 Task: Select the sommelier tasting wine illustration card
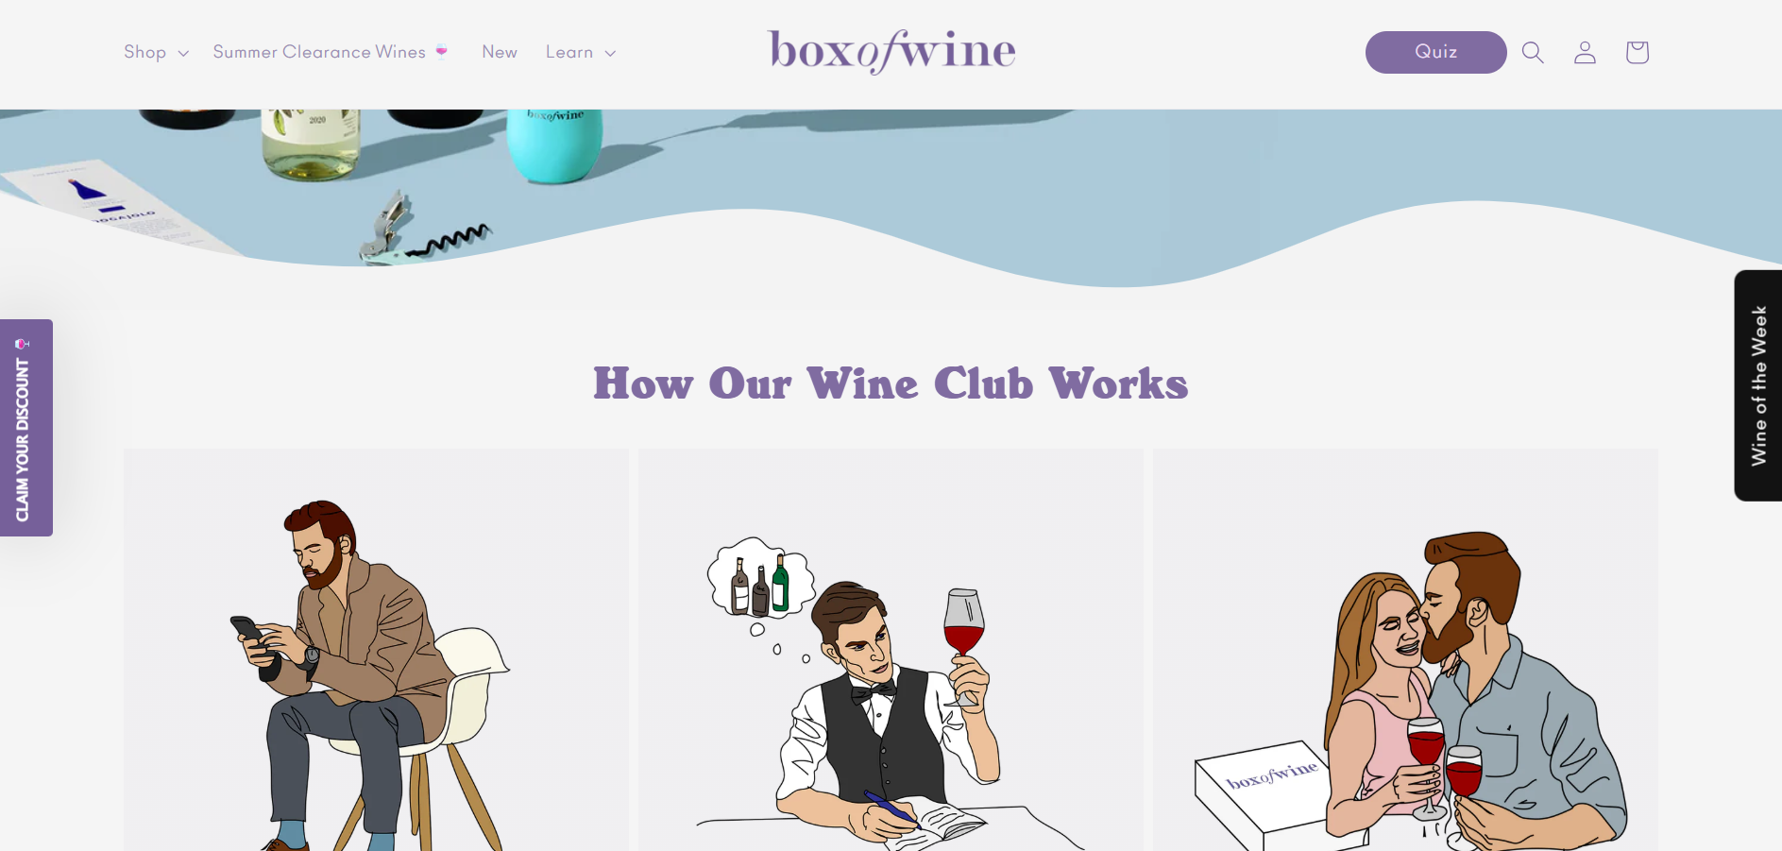click(891, 650)
